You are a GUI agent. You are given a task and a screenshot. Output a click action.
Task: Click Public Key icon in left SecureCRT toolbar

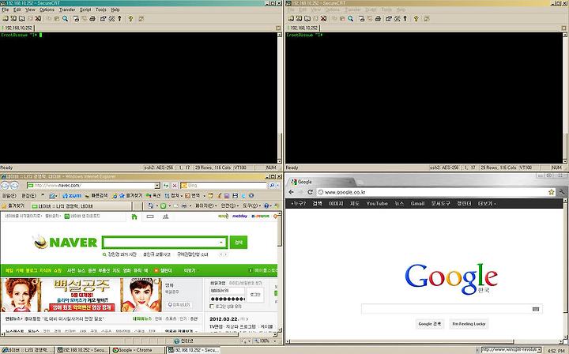point(119,18)
